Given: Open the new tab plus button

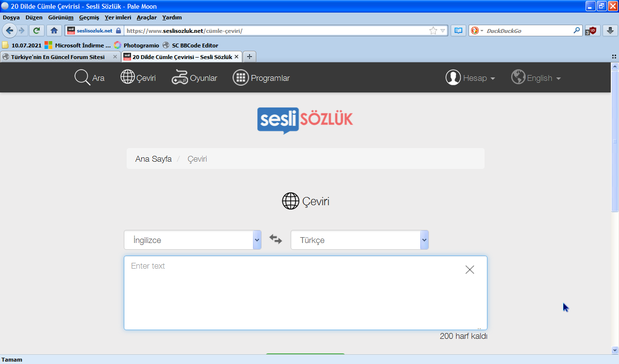Looking at the screenshot, I should pos(250,57).
